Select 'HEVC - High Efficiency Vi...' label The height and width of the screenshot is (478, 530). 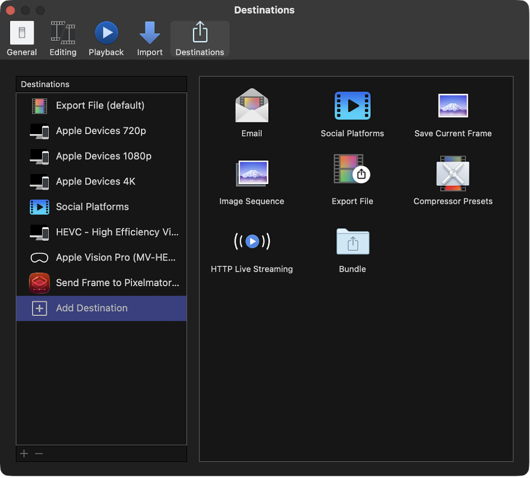click(x=117, y=232)
